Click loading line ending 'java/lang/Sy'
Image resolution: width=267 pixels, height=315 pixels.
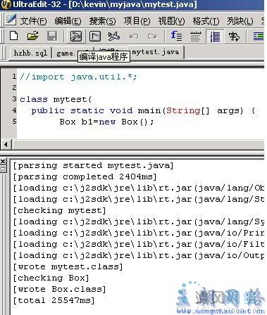(138, 222)
